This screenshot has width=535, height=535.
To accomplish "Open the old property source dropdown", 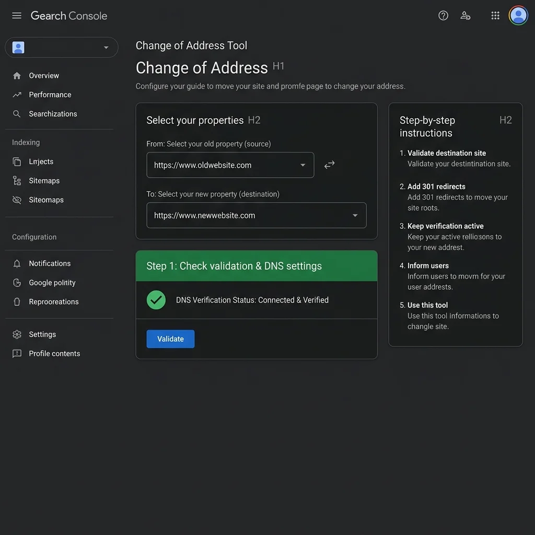I will pos(230,165).
